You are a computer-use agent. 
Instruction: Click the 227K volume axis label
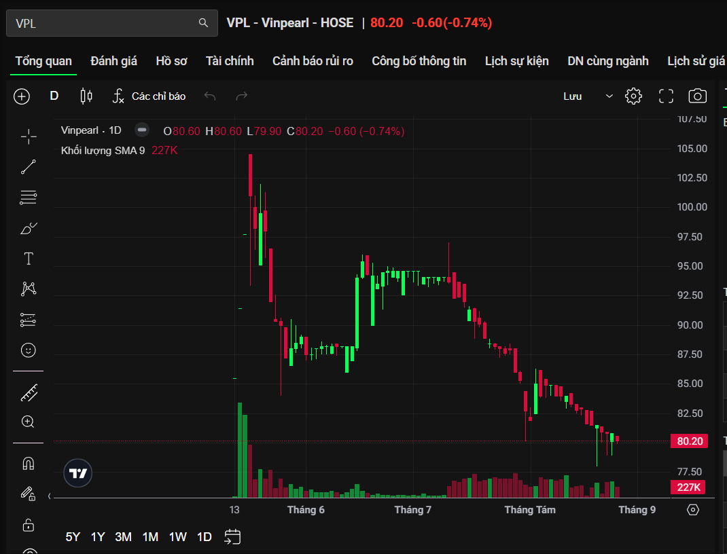click(x=688, y=487)
